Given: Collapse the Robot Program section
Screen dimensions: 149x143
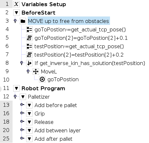Looking at the screenshot, I should tap(16, 88).
